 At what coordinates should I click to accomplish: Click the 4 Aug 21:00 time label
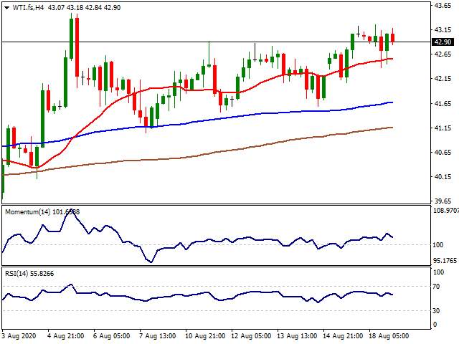(65, 335)
